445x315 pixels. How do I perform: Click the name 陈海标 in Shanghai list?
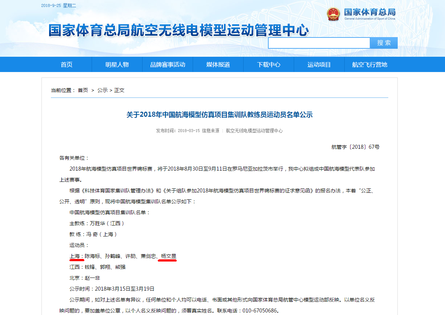[92, 256]
